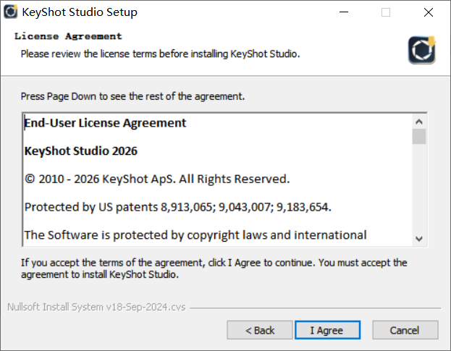This screenshot has height=351, width=451.
Task: Click the scrollbar thumb in the license box
Action: 419,136
